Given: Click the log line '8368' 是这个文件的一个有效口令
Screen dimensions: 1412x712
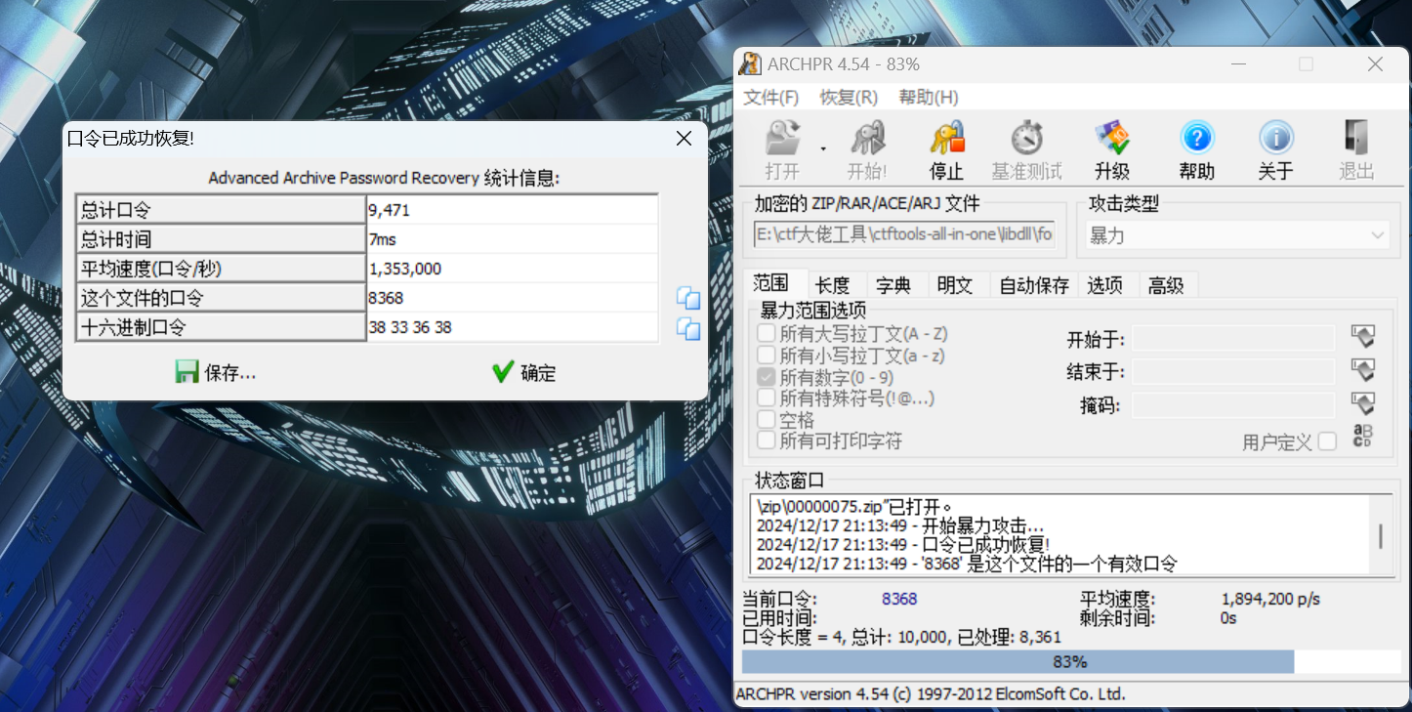Looking at the screenshot, I should [x=967, y=564].
